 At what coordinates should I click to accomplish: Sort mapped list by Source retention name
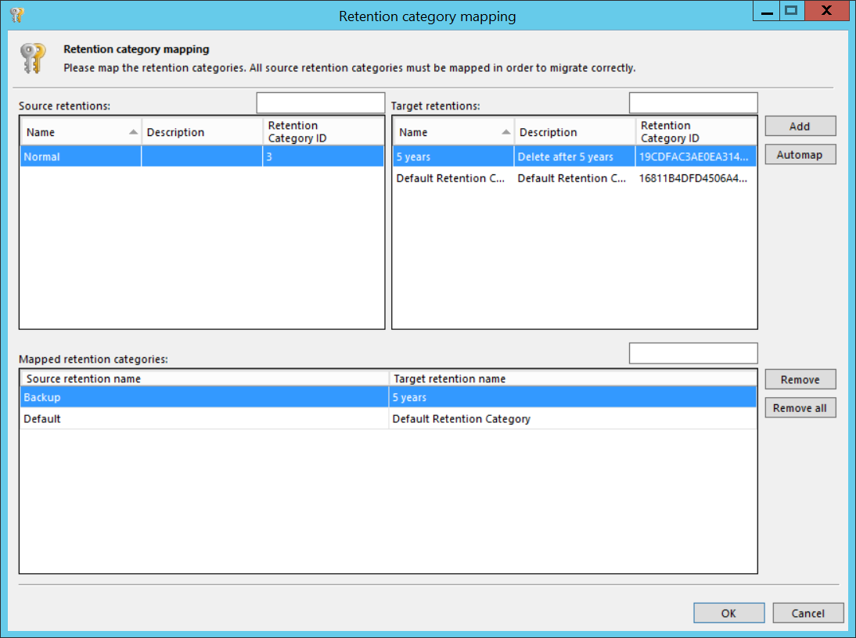203,379
